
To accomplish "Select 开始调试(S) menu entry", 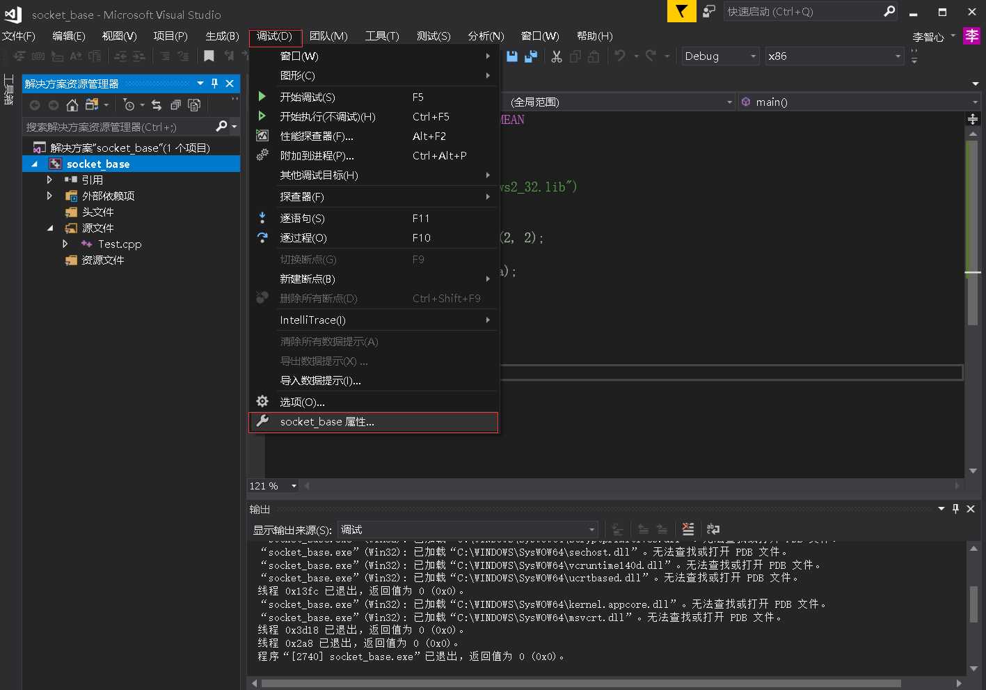I will (374, 97).
